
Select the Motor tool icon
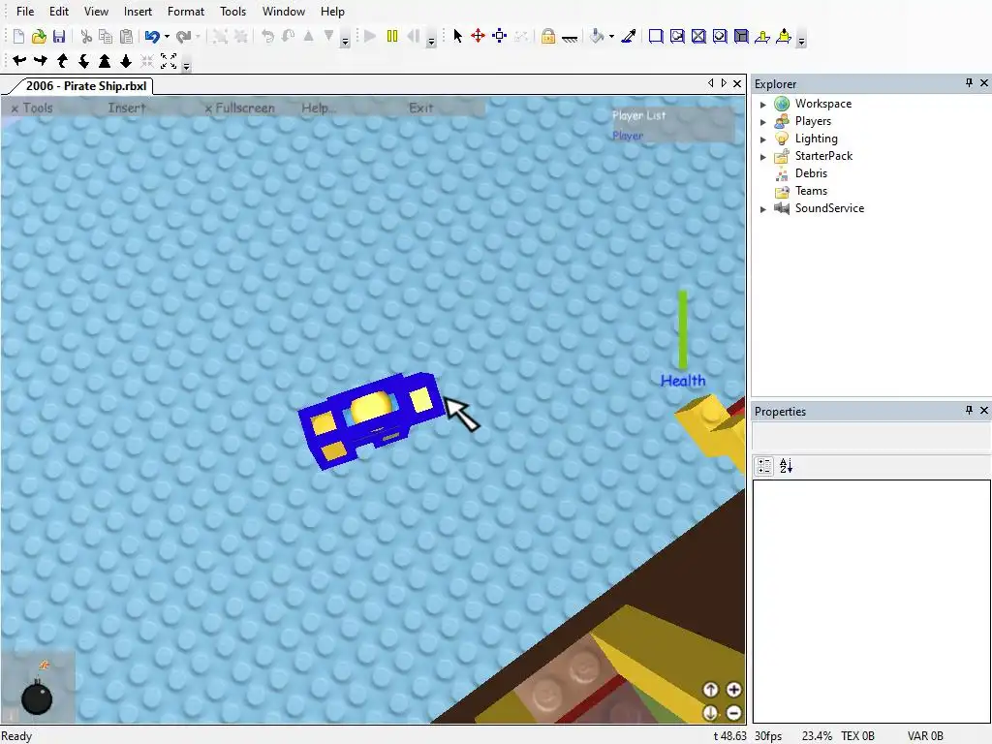click(x=783, y=36)
